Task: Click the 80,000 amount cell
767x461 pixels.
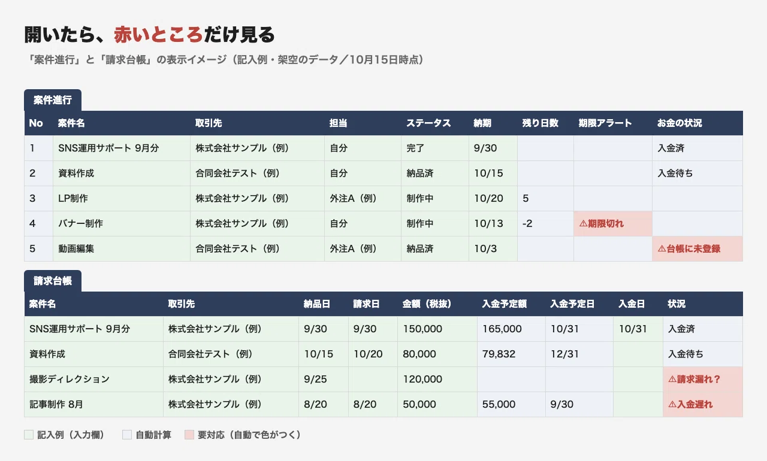Action: pyautogui.click(x=437, y=354)
